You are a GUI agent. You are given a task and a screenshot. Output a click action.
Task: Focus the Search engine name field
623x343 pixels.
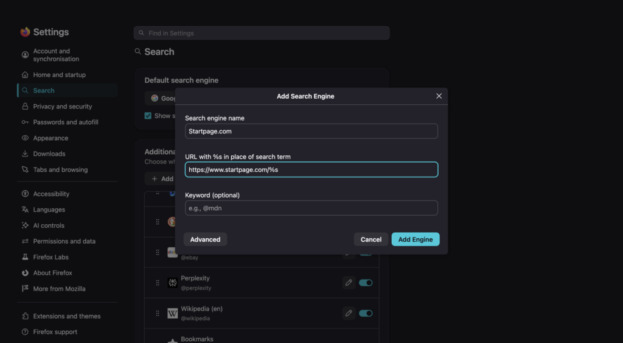(x=311, y=132)
